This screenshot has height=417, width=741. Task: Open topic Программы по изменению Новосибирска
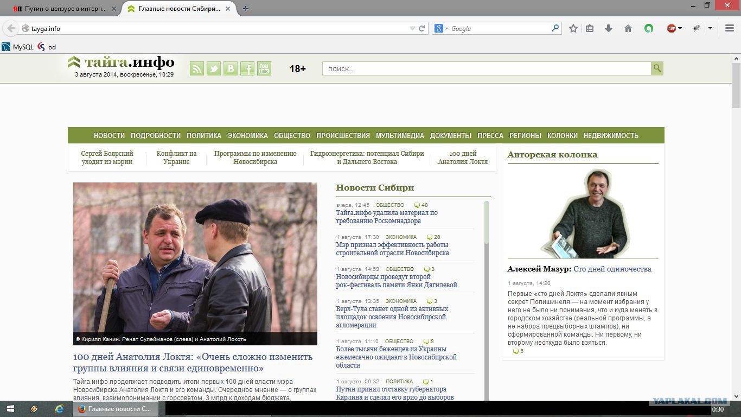[x=255, y=157]
